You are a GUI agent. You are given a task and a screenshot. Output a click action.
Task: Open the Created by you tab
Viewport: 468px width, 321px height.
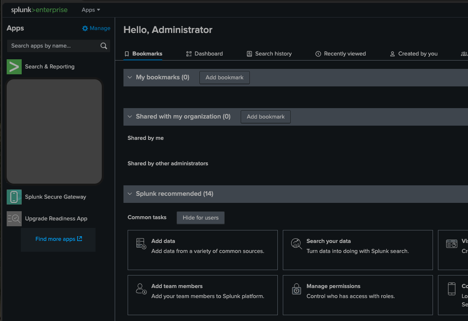coord(414,54)
